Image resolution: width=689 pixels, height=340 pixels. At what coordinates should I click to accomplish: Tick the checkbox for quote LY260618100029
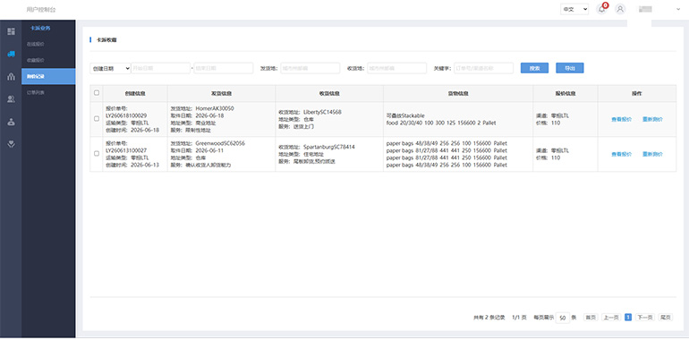tap(97, 119)
